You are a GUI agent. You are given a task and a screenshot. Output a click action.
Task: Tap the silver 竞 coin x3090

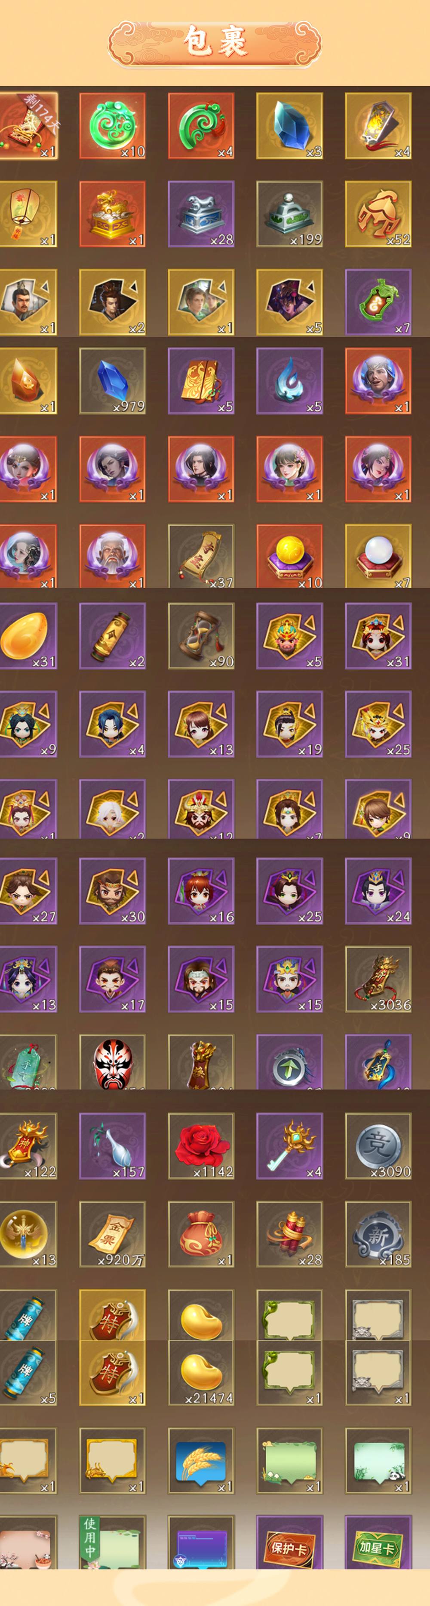378,1146
